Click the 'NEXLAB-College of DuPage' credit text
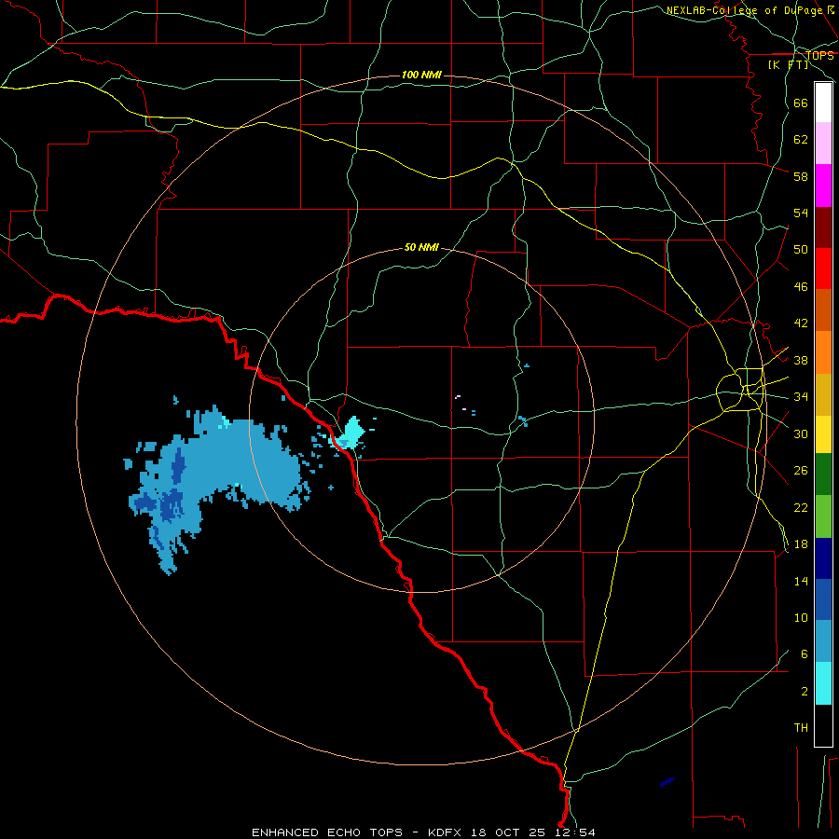Screen dimensions: 839x839 pos(746,10)
